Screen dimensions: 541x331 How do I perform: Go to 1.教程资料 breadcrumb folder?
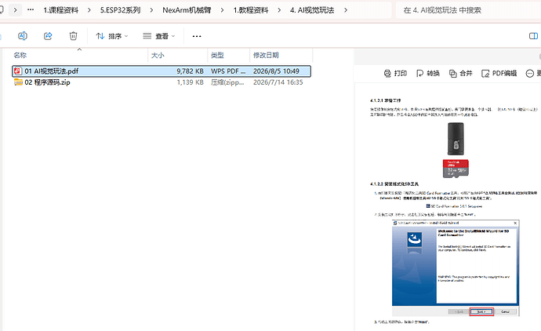(251, 10)
